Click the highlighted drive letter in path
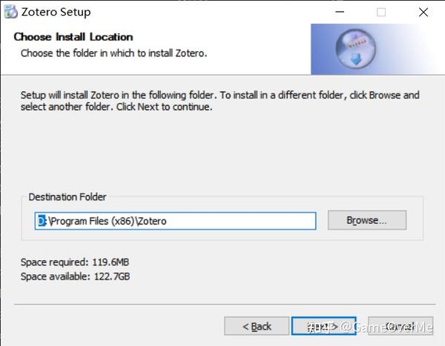The width and height of the screenshot is (445, 346). coord(42,220)
